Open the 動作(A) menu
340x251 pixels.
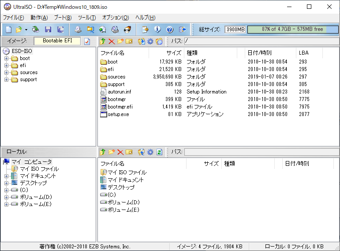click(x=39, y=18)
